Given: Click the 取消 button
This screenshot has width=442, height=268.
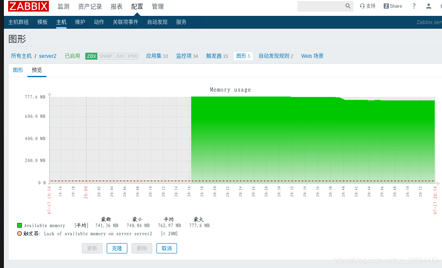Looking at the screenshot, I should [x=167, y=248].
